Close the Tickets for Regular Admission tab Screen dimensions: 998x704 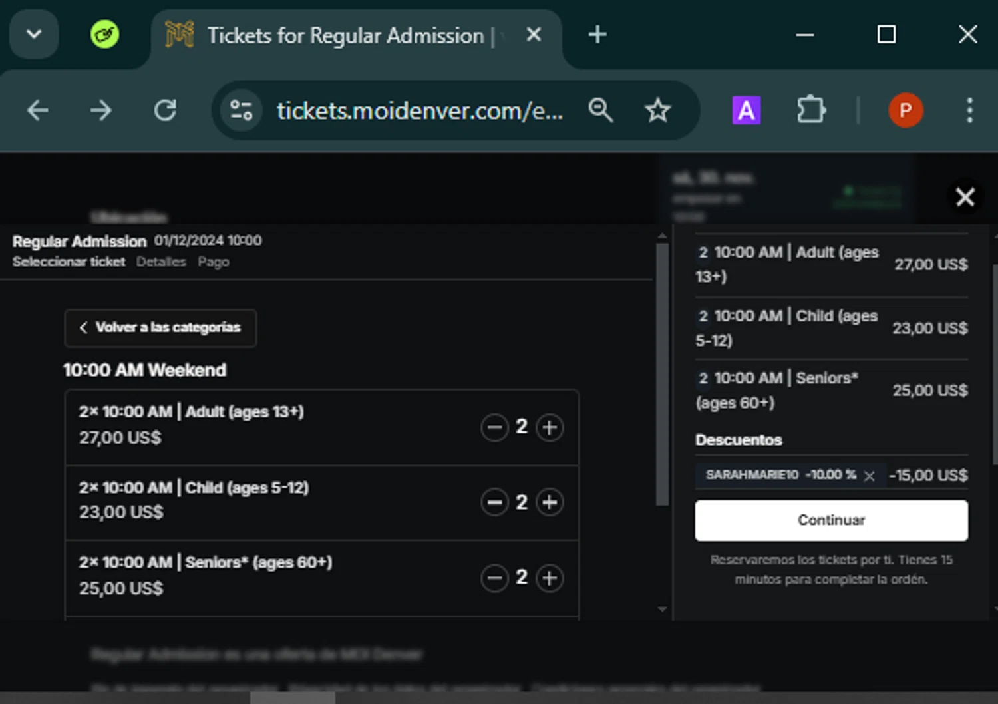pyautogui.click(x=534, y=35)
